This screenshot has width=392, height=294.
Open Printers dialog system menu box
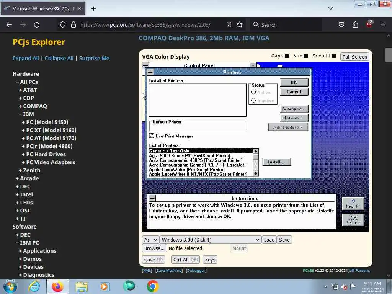(150, 72)
